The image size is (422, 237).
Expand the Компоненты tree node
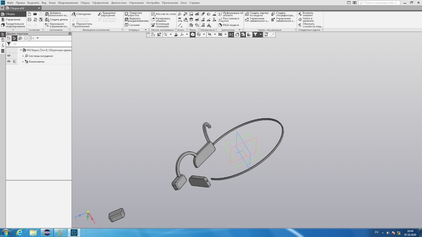point(23,62)
